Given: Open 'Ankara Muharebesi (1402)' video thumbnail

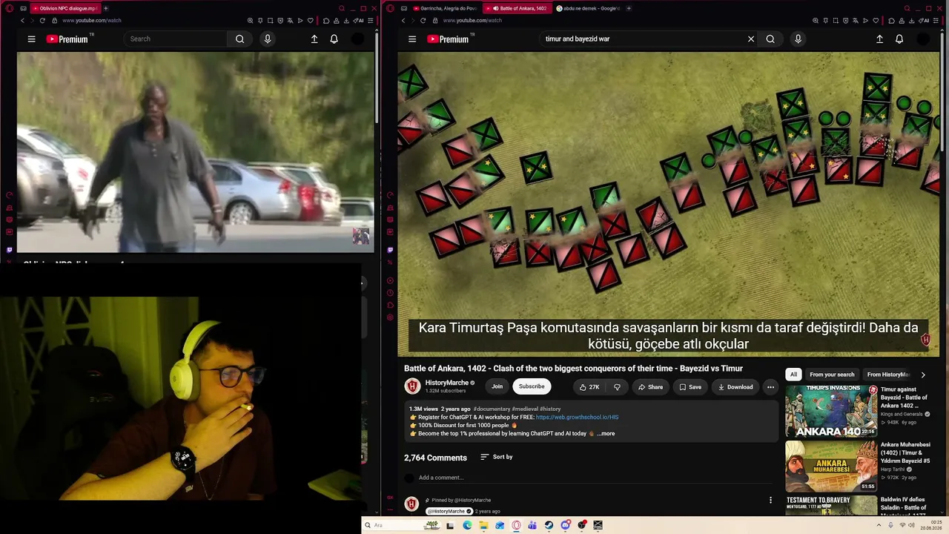Looking at the screenshot, I should (831, 467).
